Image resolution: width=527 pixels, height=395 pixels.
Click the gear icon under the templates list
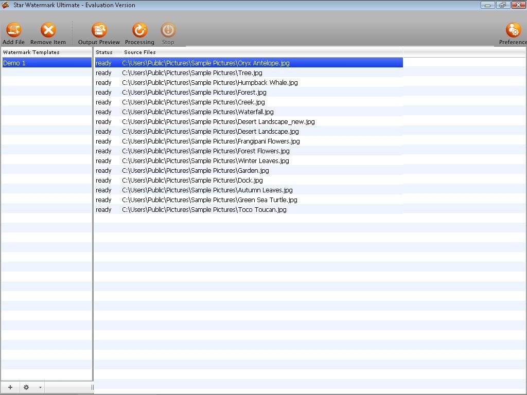pos(26,387)
